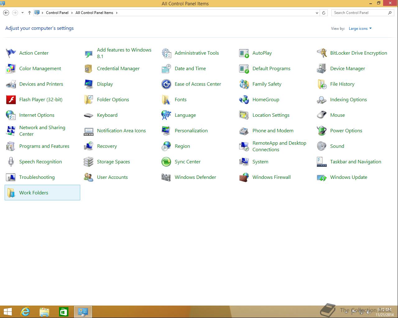Open the Credential Manager safe icon
Image resolution: width=398 pixels, height=318 pixels.
(89, 69)
